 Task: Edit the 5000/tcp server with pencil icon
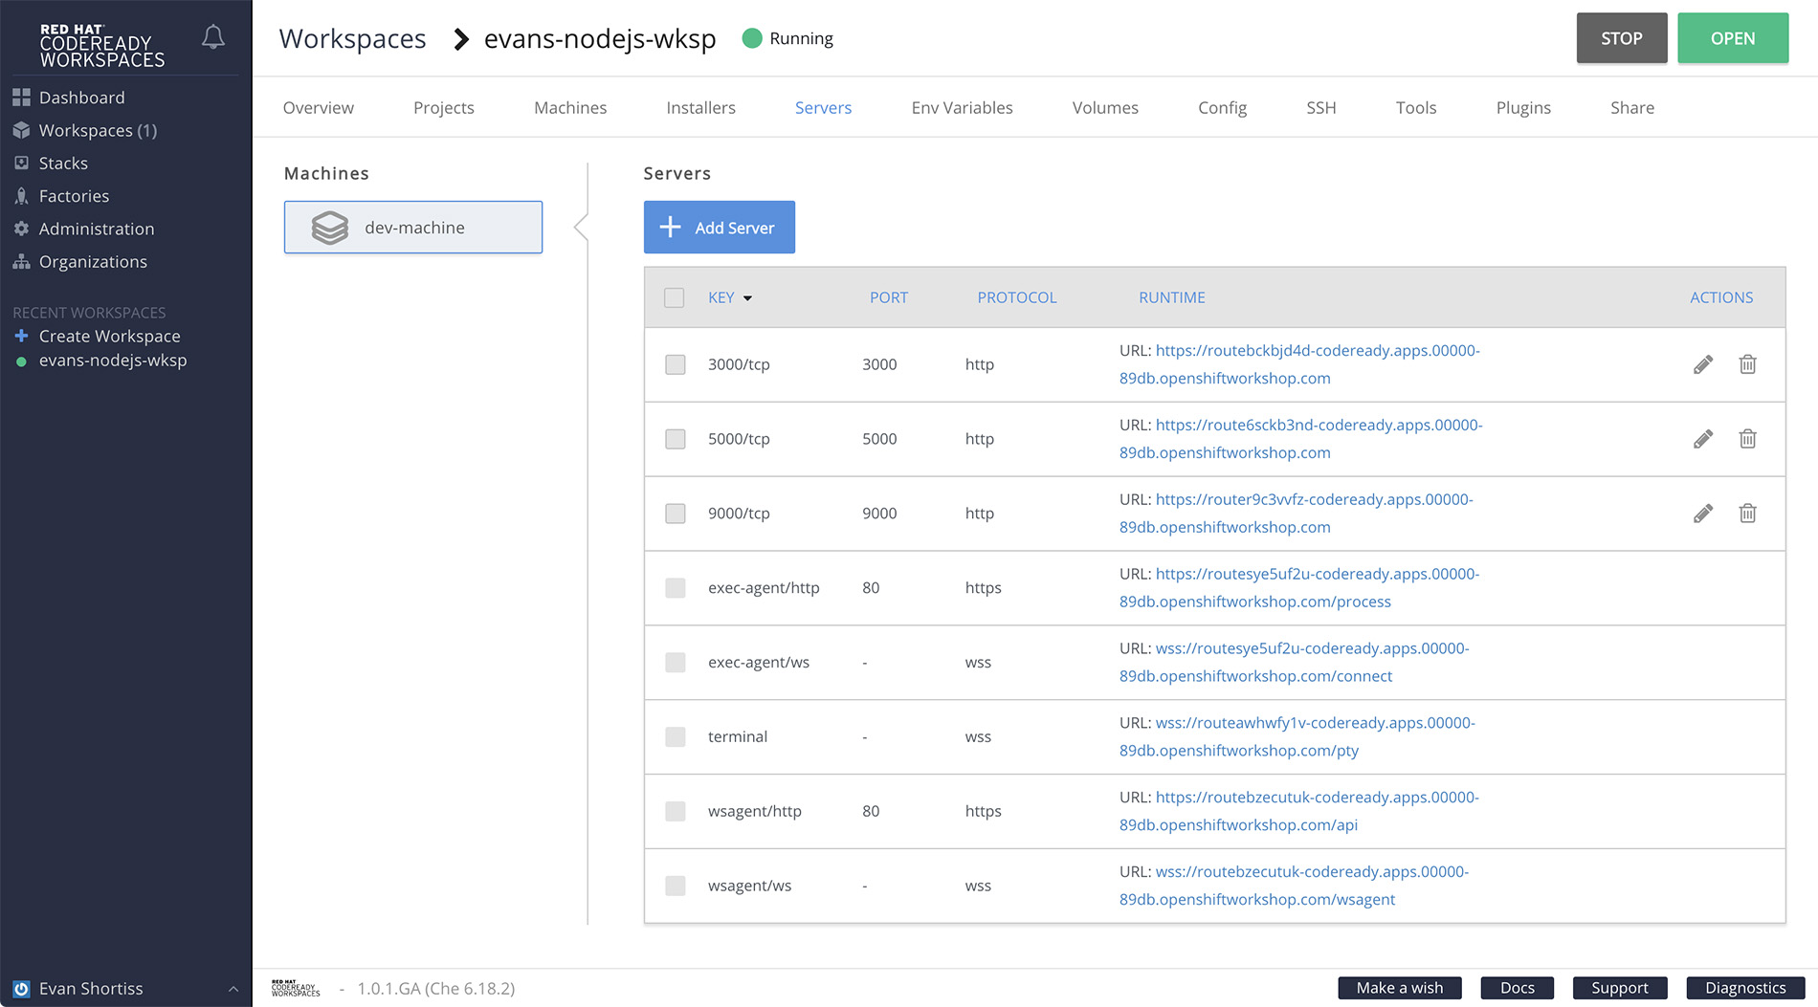tap(1703, 439)
